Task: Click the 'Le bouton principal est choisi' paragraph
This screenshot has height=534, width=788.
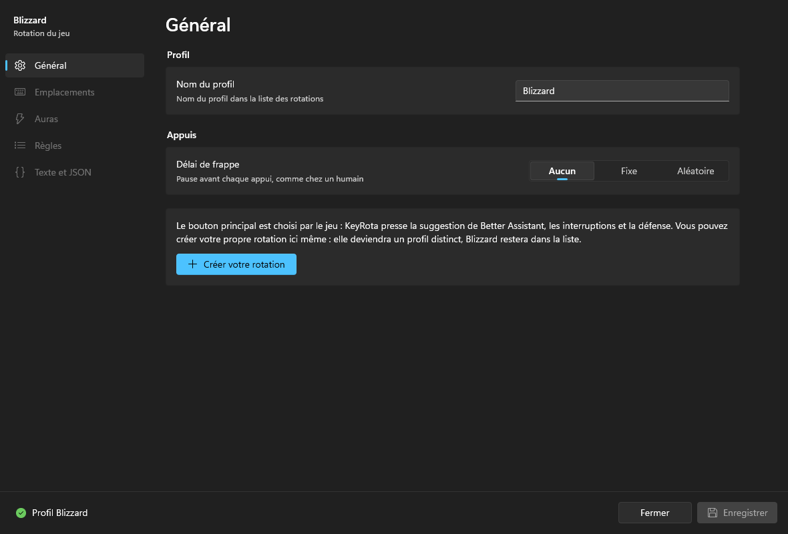Action: [452, 232]
